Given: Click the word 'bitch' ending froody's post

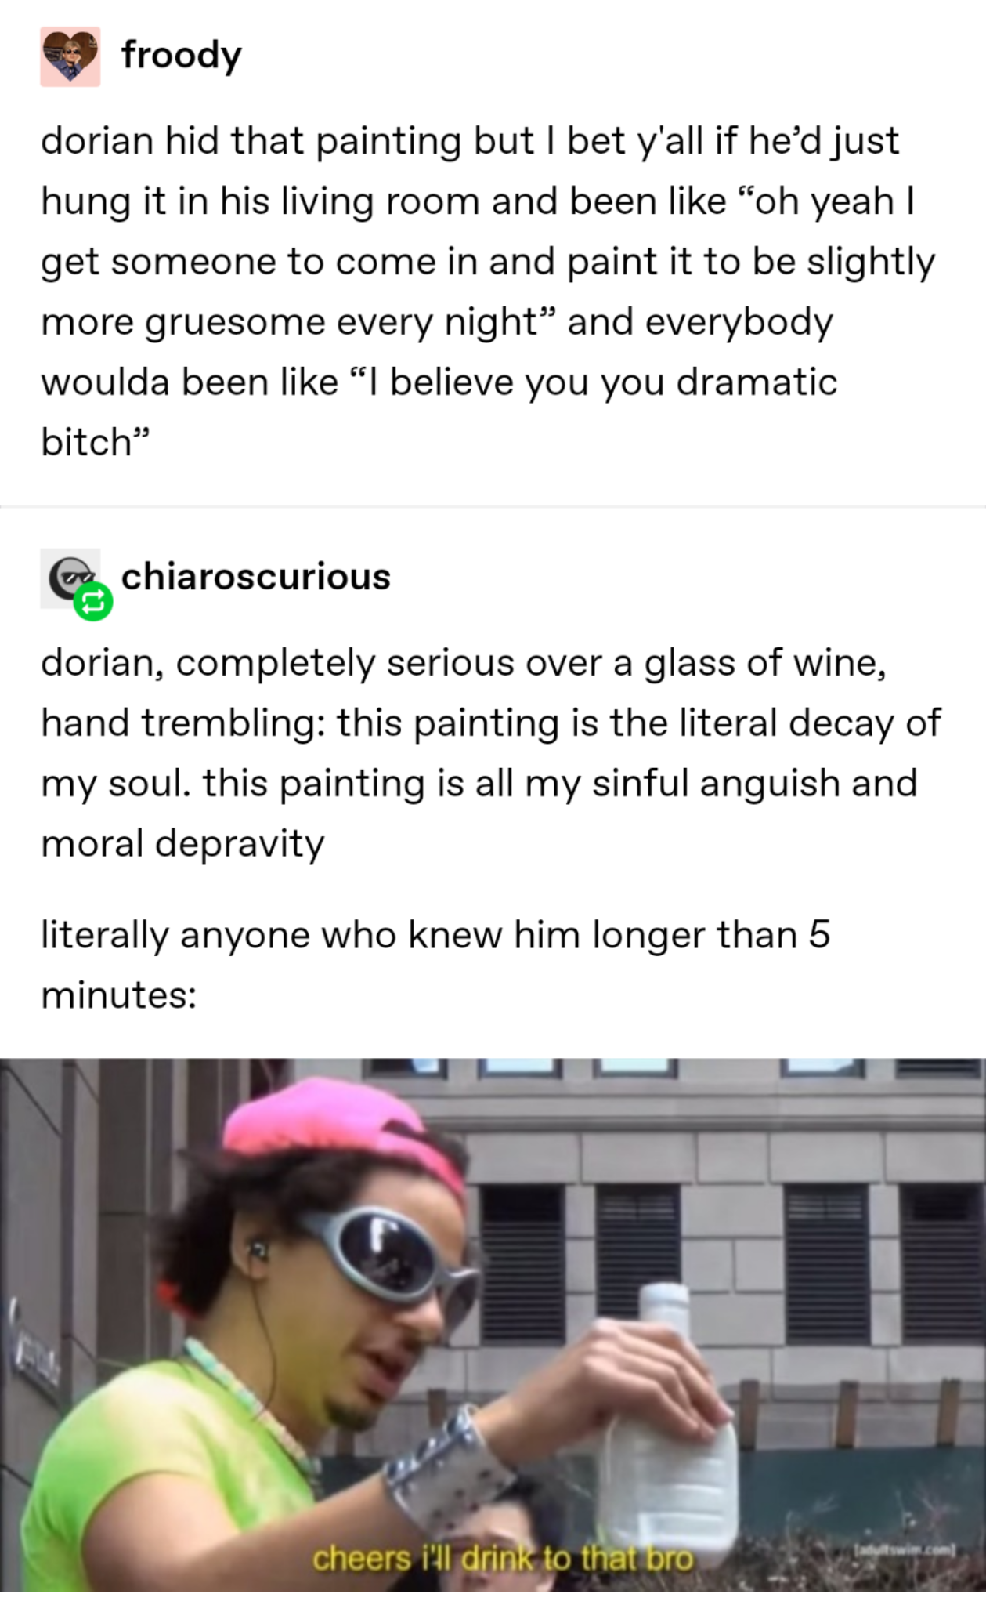Looking at the screenshot, I should (x=86, y=443).
